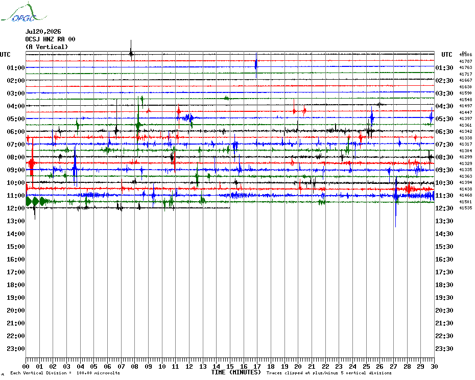Click the 01:30 half-hour label

[444, 67]
